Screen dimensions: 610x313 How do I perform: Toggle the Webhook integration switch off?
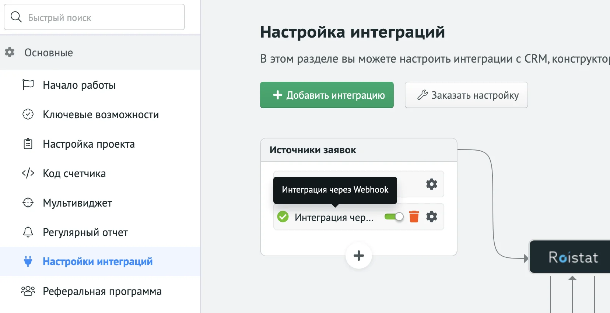[x=394, y=217]
